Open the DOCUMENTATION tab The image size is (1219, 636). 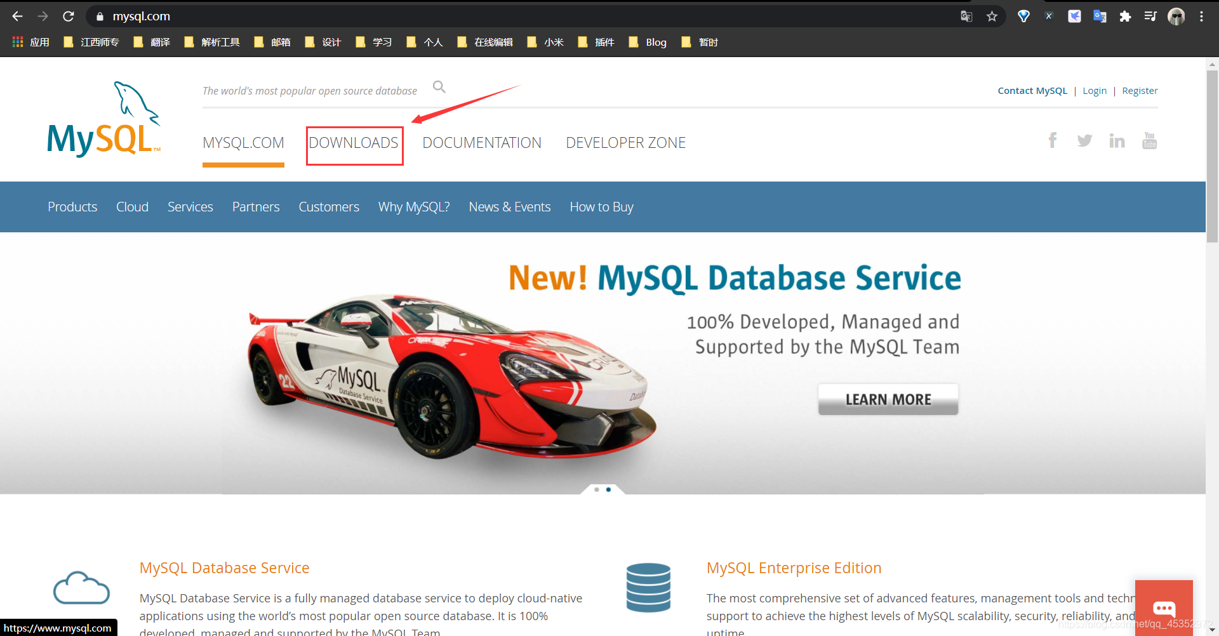click(482, 143)
